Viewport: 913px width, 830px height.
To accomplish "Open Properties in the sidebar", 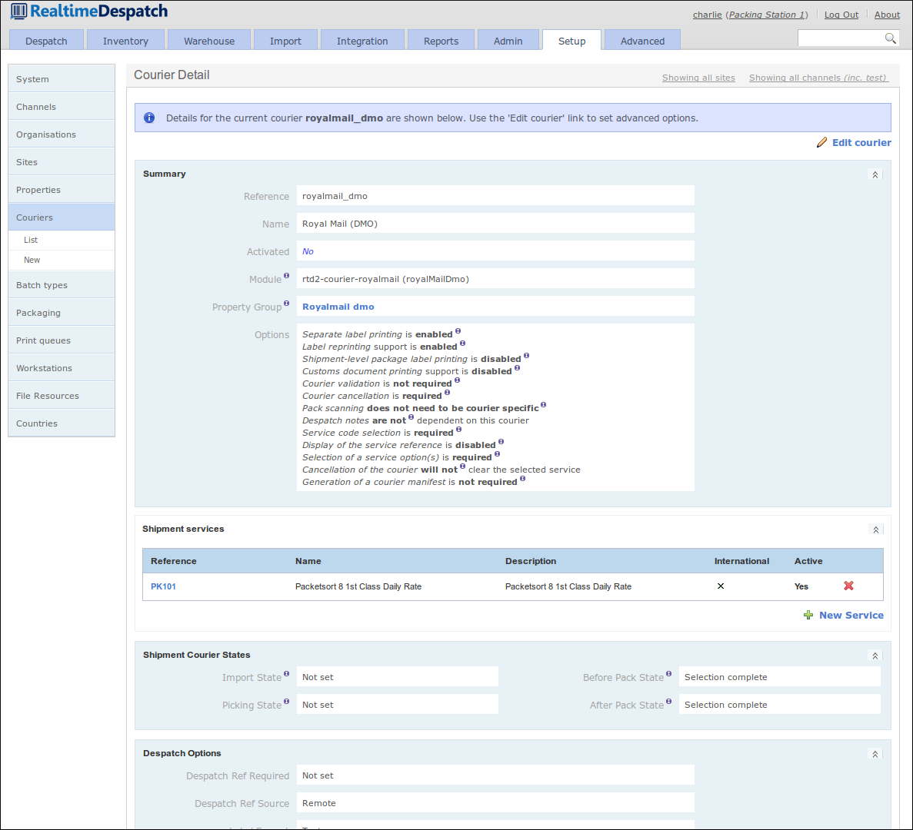I will tap(62, 190).
